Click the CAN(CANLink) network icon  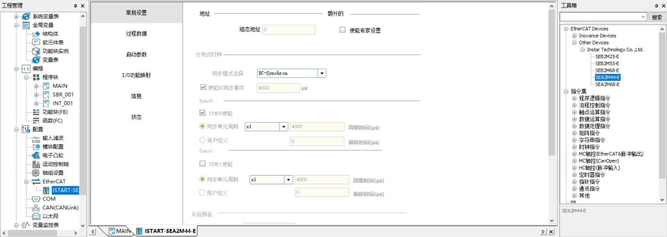point(36,208)
